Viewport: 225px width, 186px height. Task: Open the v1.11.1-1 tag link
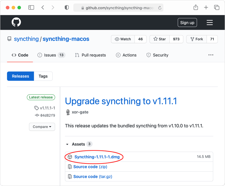point(47,108)
